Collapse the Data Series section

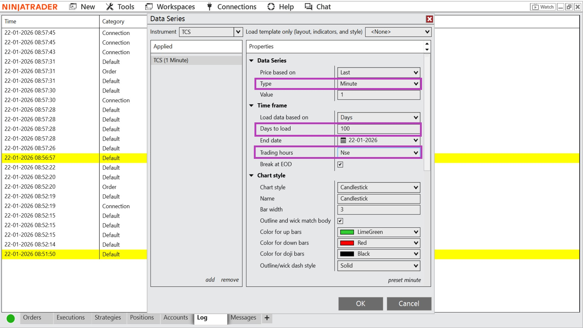coord(251,61)
